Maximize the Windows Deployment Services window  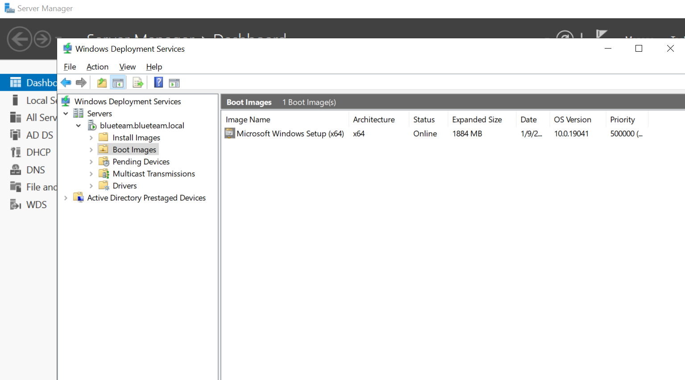[639, 49]
